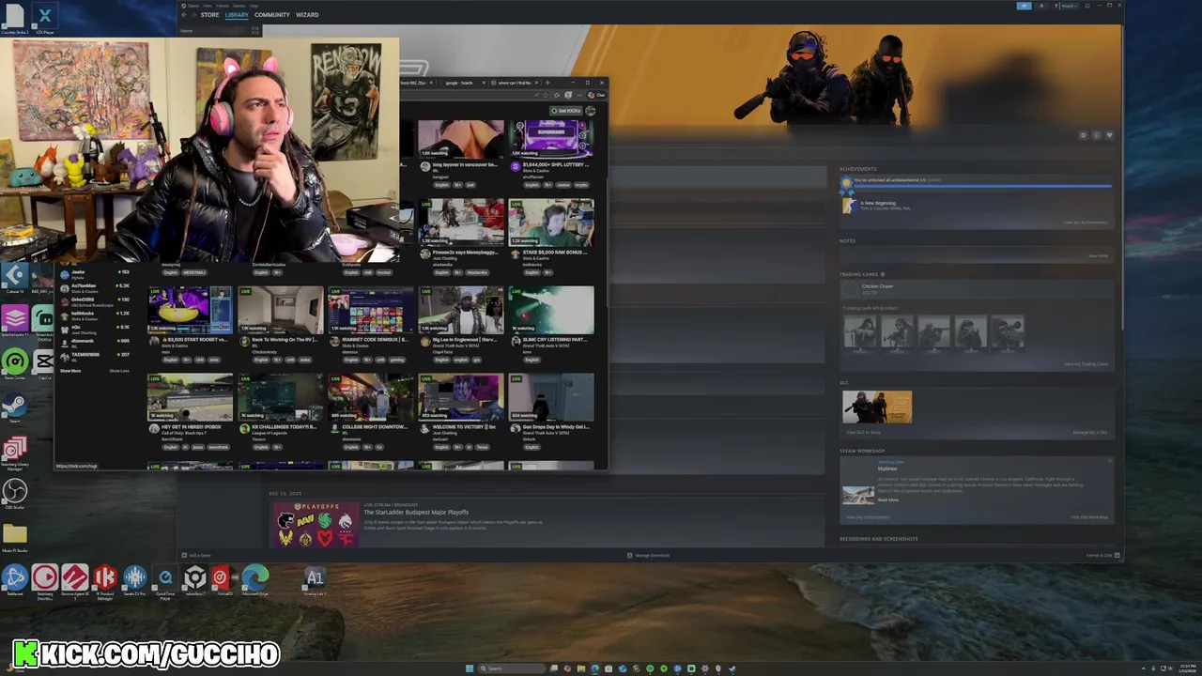
Task: Expand Show More in Kick sidebar
Action: (x=70, y=371)
